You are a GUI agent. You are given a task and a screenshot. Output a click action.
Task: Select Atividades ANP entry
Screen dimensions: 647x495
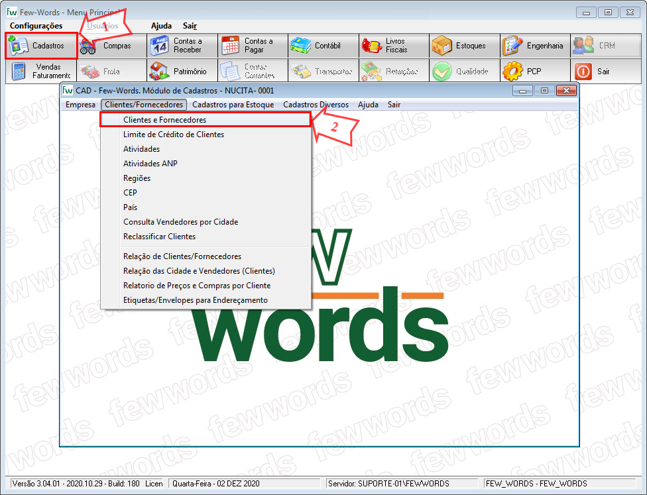(x=206, y=164)
